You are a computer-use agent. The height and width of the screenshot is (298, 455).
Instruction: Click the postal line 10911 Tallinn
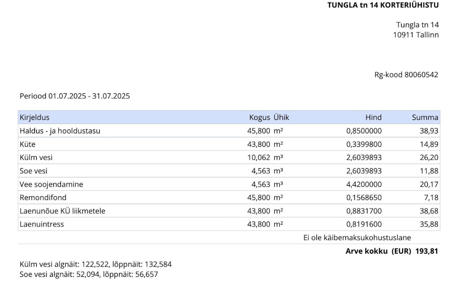click(416, 35)
